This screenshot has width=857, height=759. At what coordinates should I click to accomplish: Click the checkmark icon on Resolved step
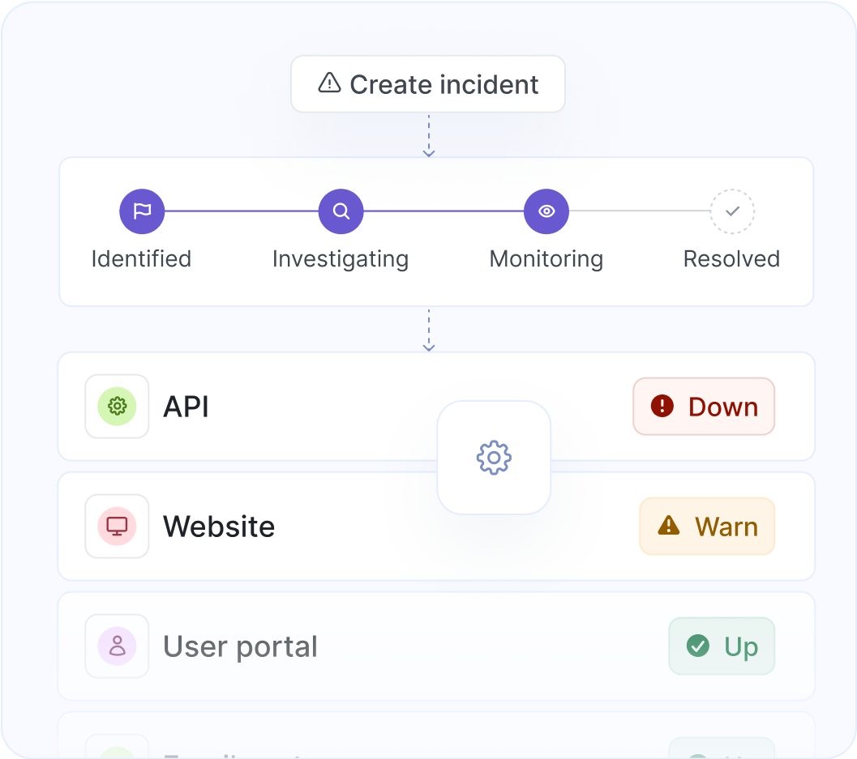[732, 211]
